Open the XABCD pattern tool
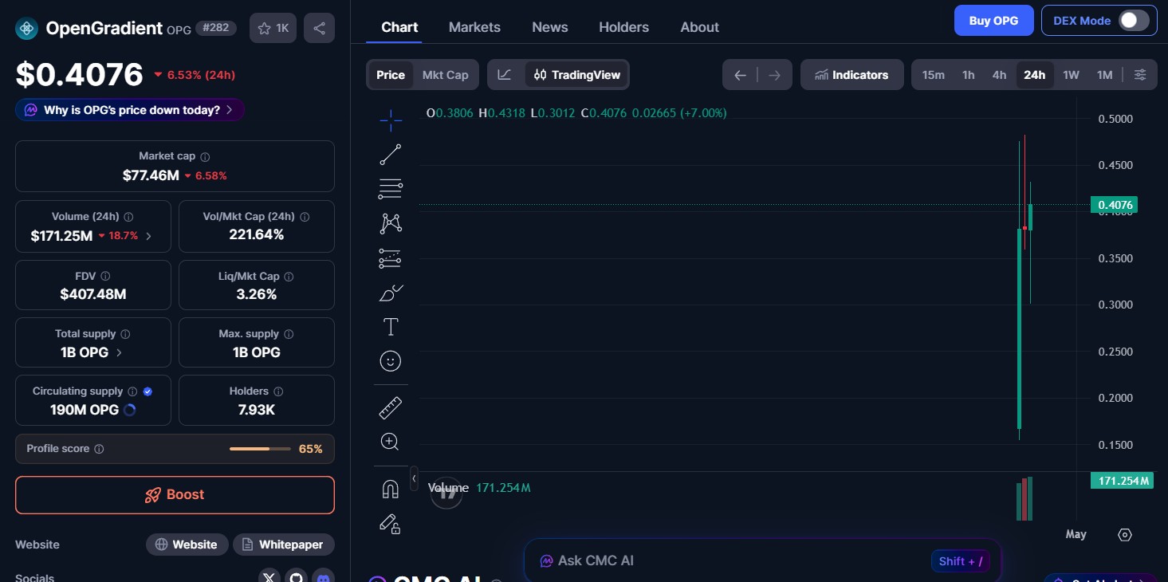 point(390,223)
